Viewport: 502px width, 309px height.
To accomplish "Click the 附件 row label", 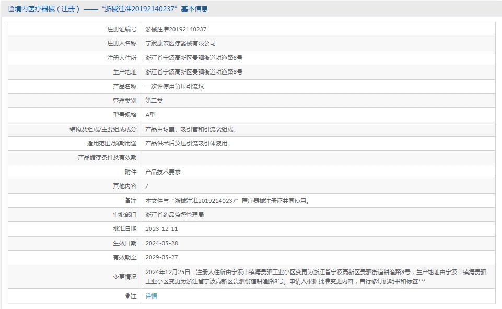I will [x=131, y=172].
